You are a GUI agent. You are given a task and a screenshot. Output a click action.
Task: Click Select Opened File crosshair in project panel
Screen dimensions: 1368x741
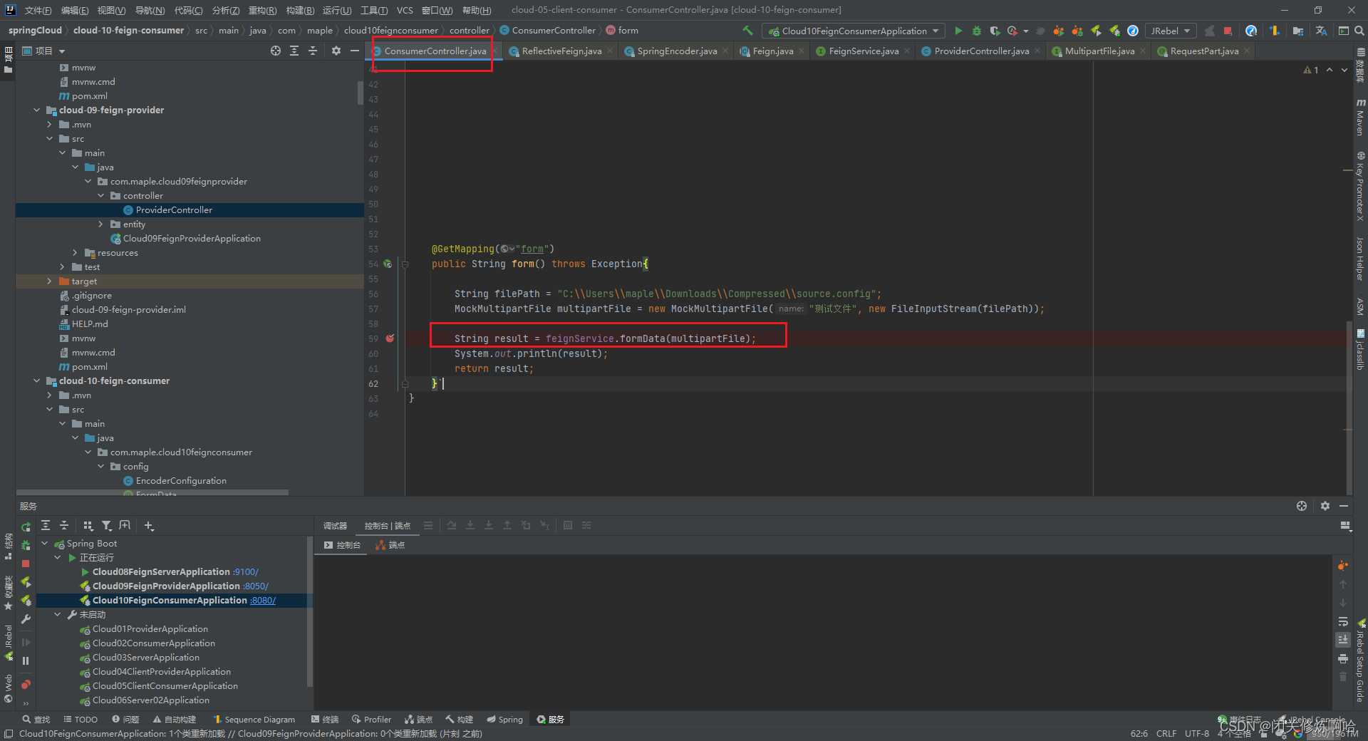click(276, 51)
